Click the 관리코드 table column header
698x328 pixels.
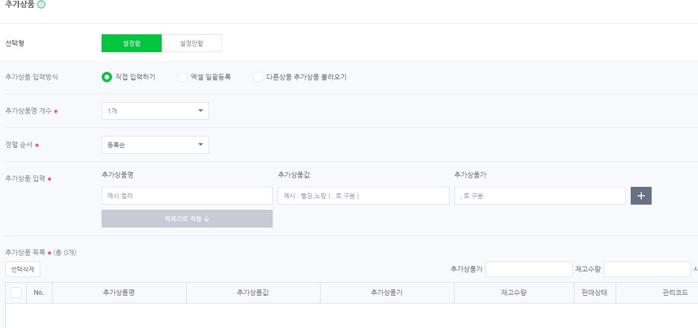tap(675, 293)
